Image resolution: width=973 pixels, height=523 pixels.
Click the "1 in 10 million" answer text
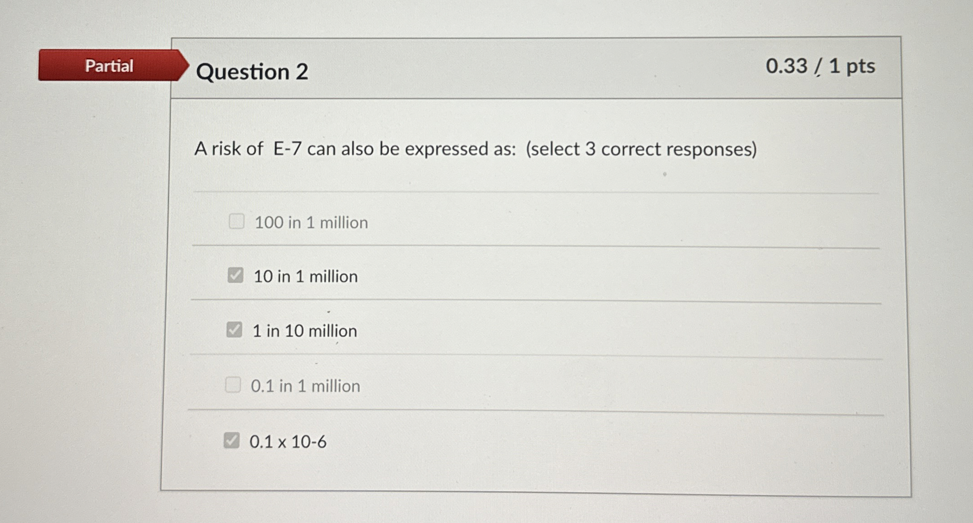[x=304, y=331]
